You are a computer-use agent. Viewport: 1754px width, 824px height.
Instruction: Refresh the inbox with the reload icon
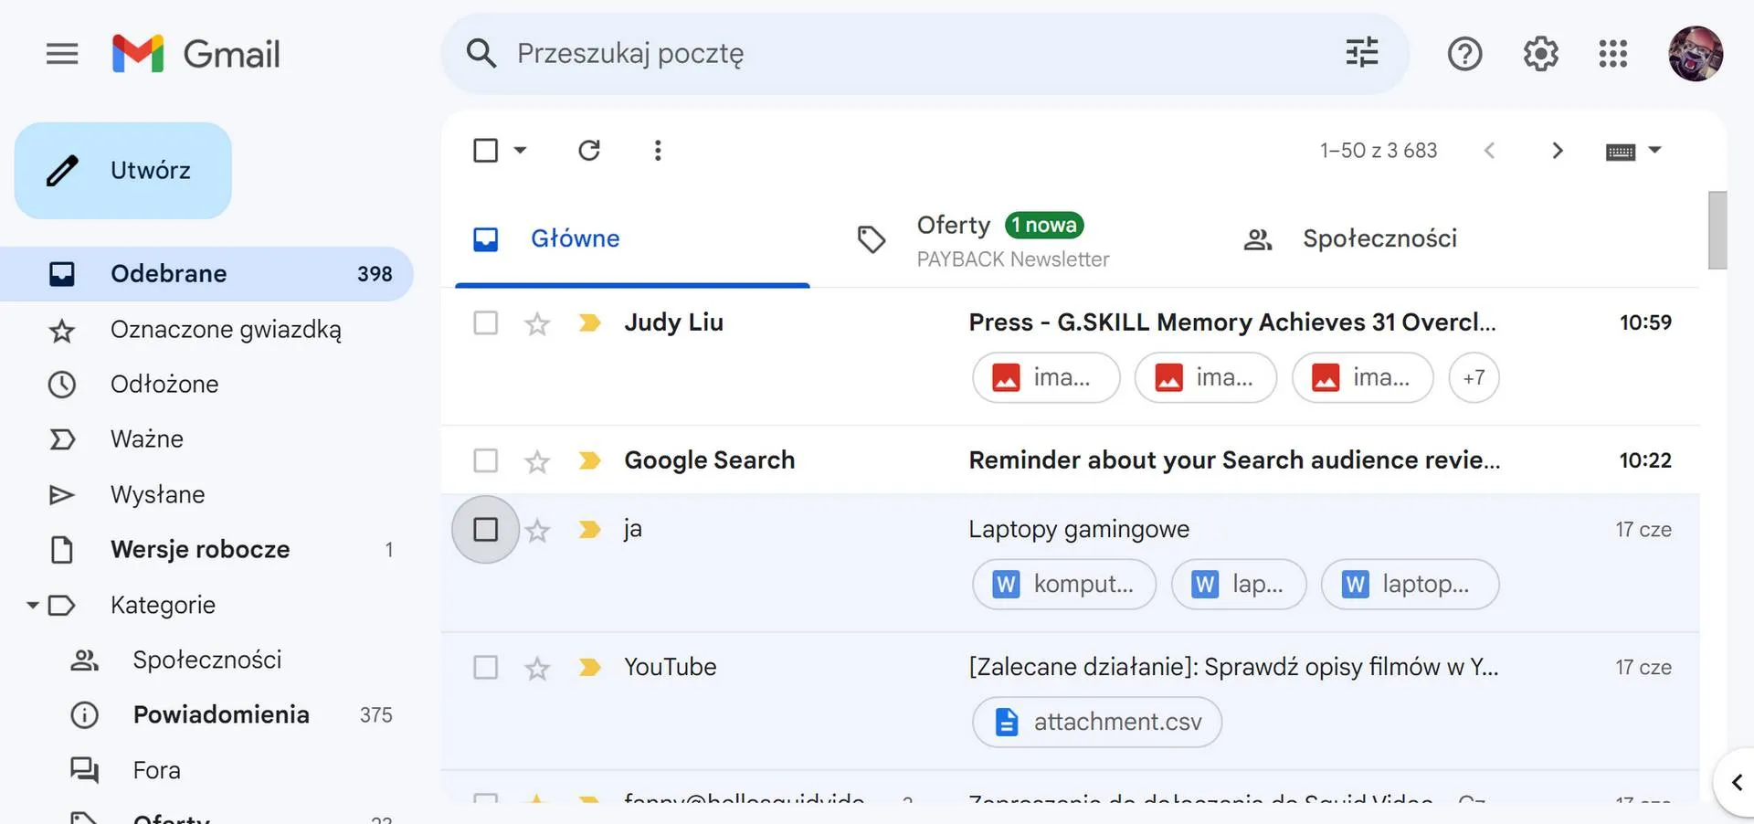coord(589,150)
